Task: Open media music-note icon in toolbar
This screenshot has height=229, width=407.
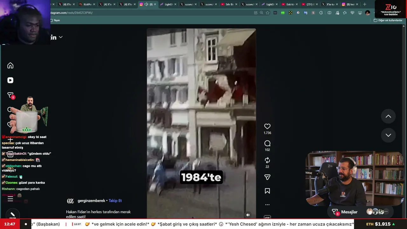Action: pyautogui.click(x=337, y=13)
